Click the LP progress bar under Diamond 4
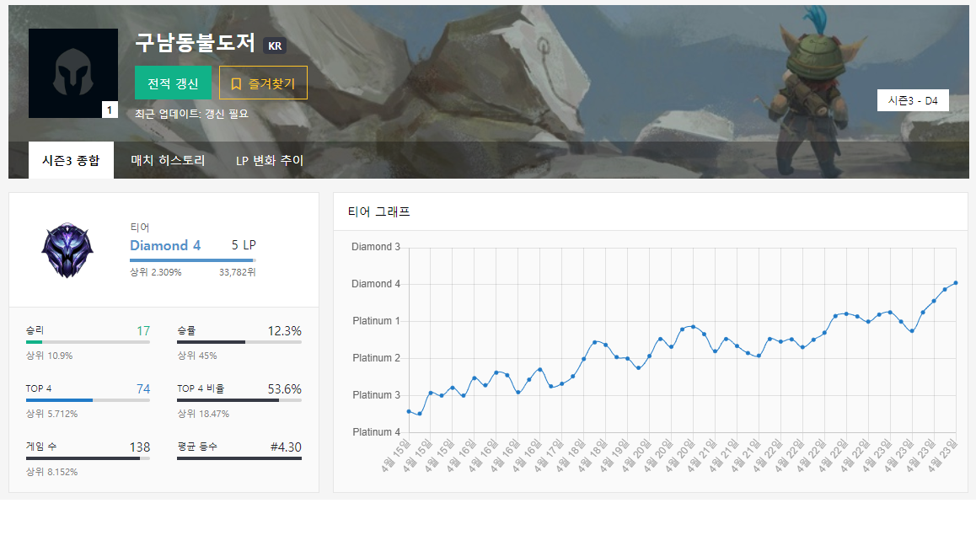The image size is (976, 546). [x=192, y=260]
